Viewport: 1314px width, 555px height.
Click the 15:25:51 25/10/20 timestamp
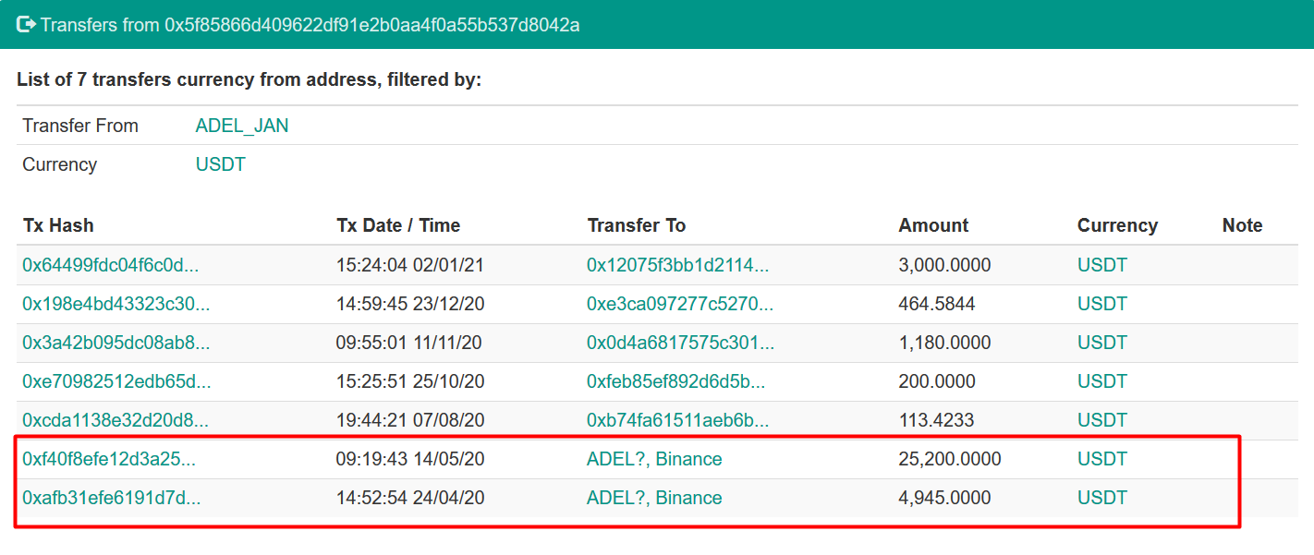(x=410, y=381)
